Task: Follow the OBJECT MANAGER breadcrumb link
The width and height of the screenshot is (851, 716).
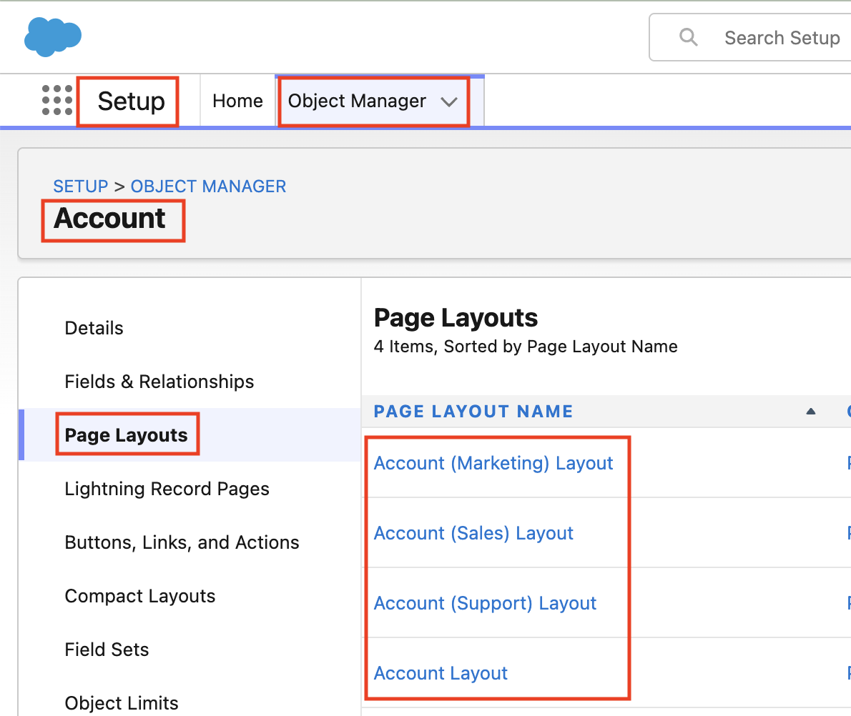Action: click(x=208, y=187)
